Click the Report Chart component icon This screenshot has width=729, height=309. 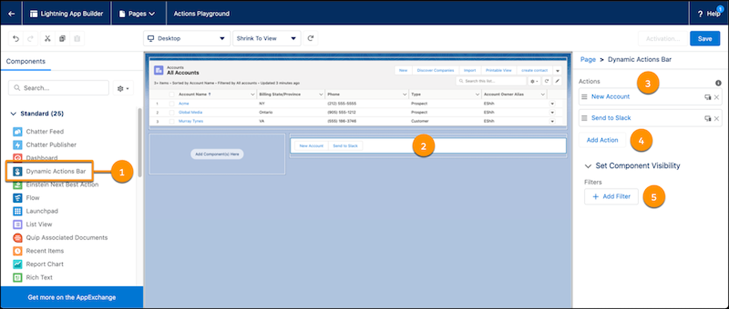(x=17, y=264)
